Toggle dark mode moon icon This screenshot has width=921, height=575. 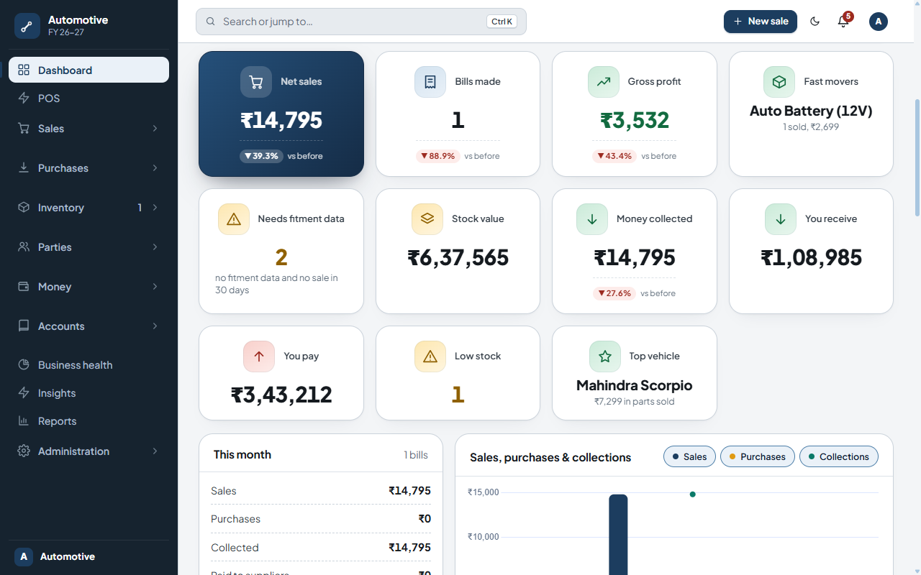tap(815, 22)
